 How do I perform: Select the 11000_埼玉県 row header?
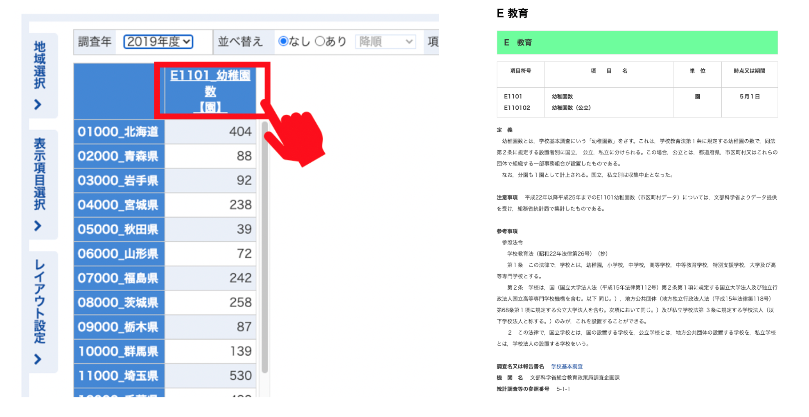pos(119,376)
